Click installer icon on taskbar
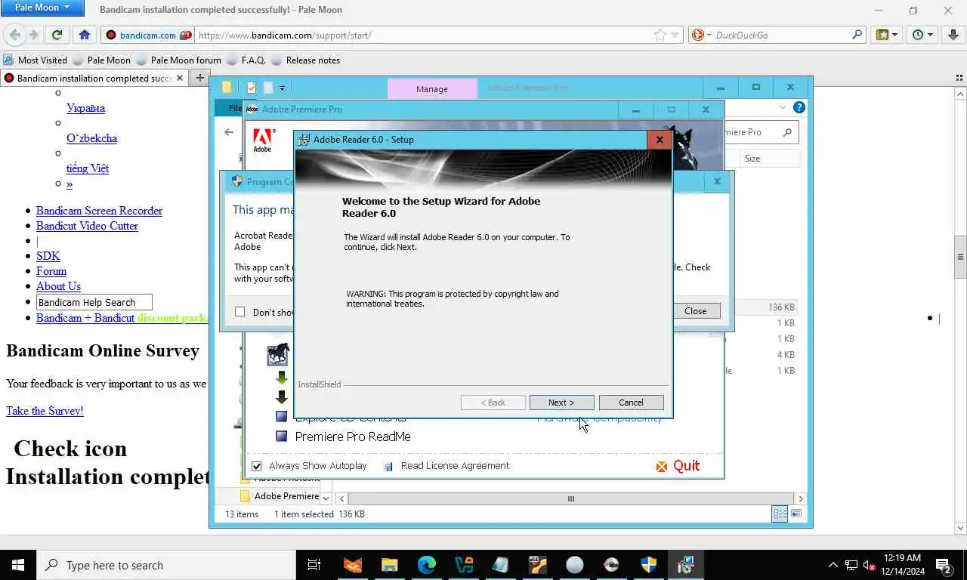The image size is (967, 580). [x=686, y=565]
